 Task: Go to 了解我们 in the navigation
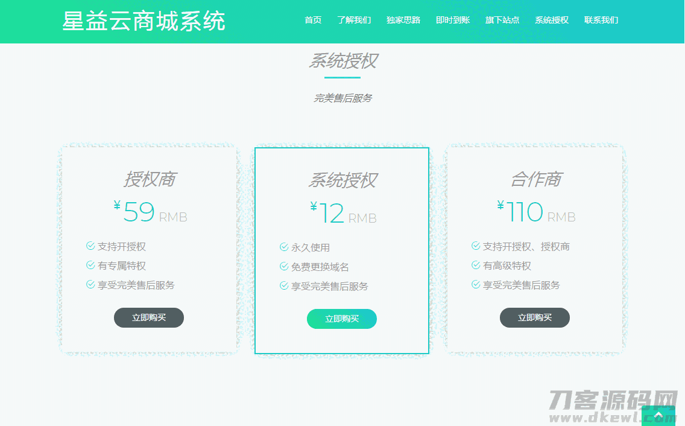tap(354, 20)
